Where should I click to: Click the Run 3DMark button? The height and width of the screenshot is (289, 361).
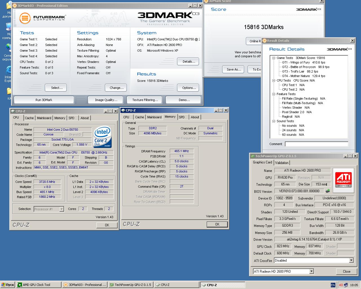tap(44, 100)
